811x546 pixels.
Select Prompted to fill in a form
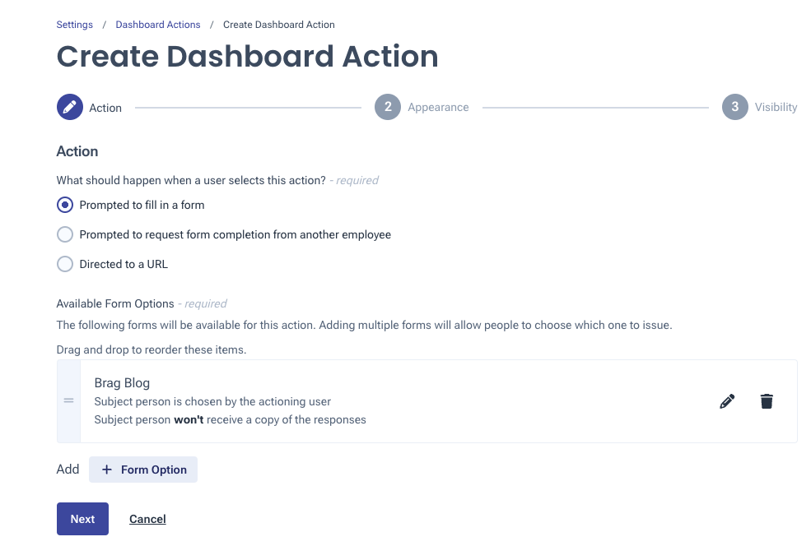[x=65, y=205]
